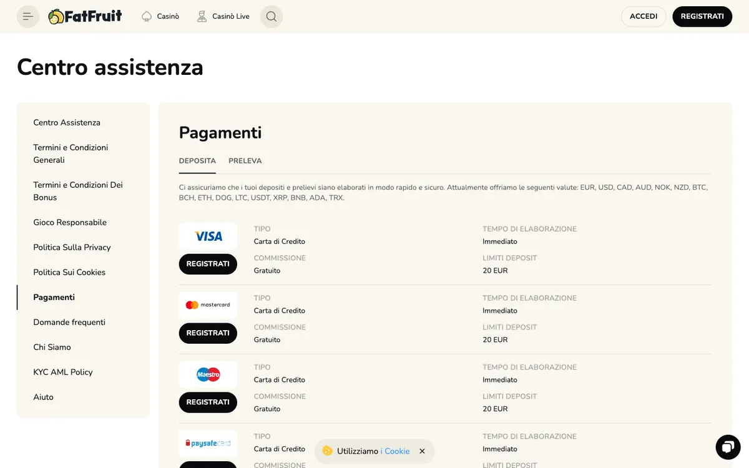Image resolution: width=749 pixels, height=468 pixels.
Task: Click the FatFruit logo
Action: [85, 16]
